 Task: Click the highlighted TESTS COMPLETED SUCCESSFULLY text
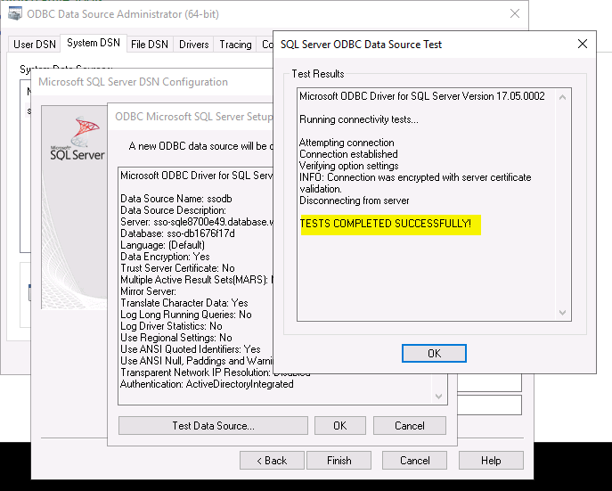386,223
